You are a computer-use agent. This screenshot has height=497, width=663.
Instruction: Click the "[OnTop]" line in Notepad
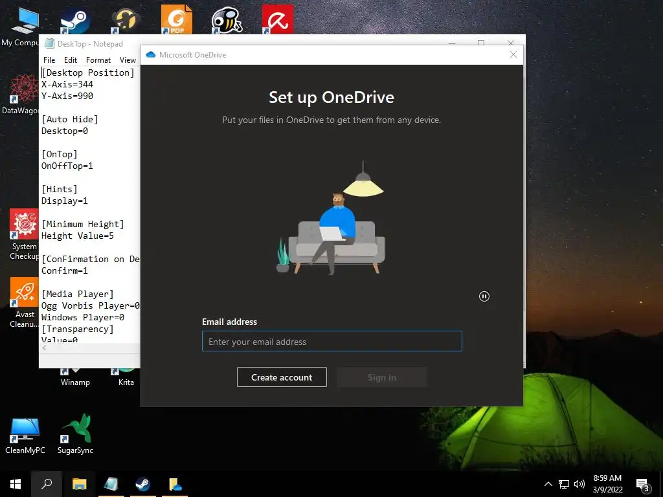59,154
